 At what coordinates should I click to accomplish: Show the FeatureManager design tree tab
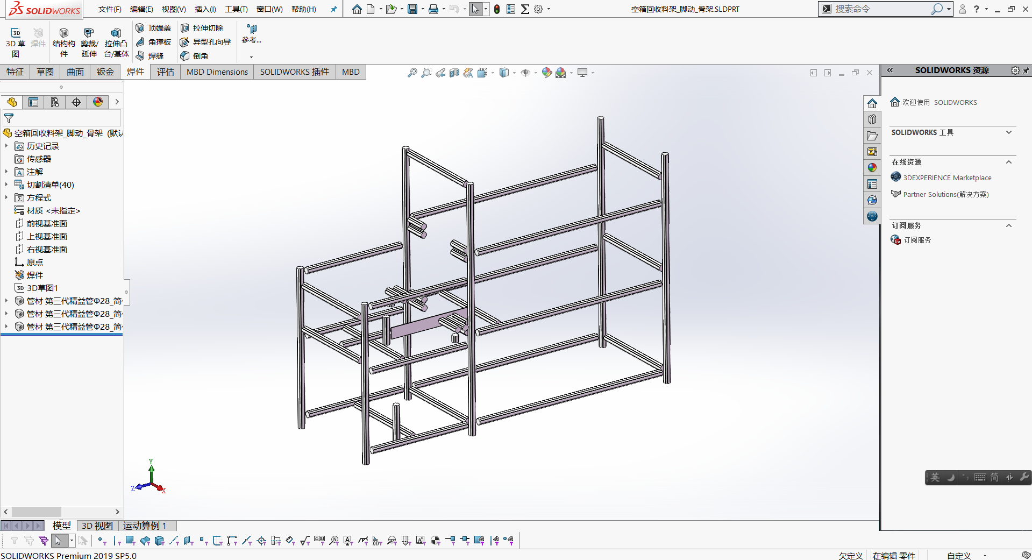pos(12,102)
